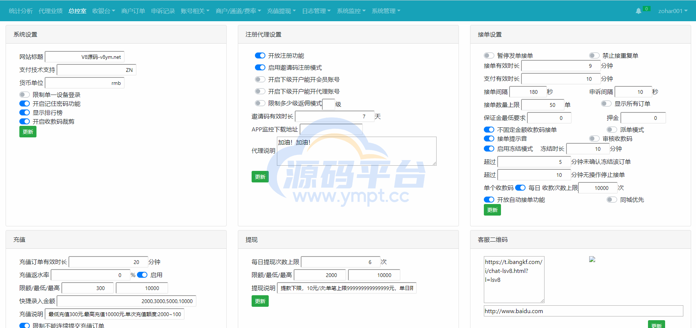Viewport: 696px width, 328px height.
Task: Click 冻结时长 input field
Action: pos(588,149)
